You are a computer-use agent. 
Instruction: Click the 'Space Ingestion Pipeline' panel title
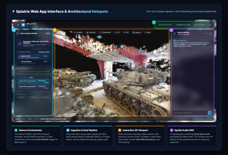29,33
